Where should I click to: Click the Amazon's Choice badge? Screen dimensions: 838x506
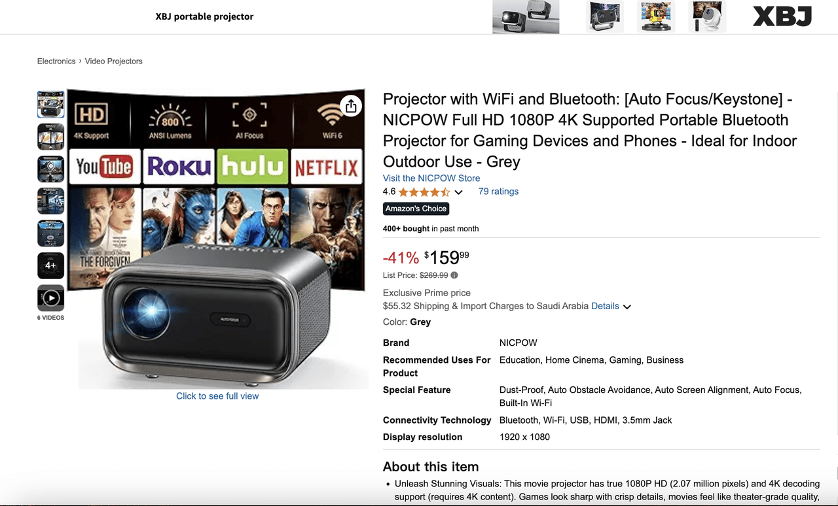(416, 209)
